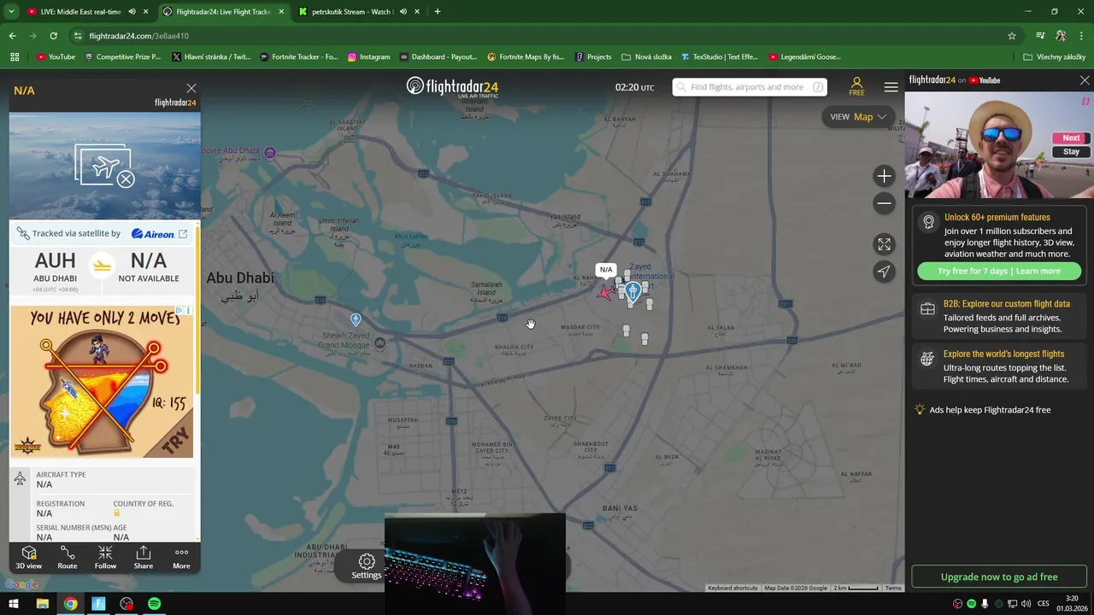Open the YouTube bookmark
The height and width of the screenshot is (615, 1094).
[56, 57]
